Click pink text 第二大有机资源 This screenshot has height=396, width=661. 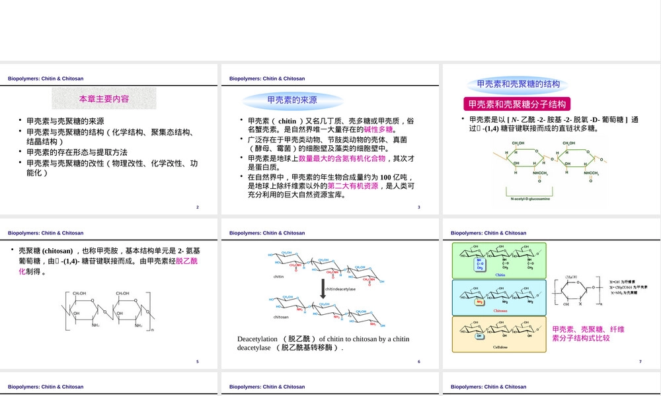pos(353,186)
